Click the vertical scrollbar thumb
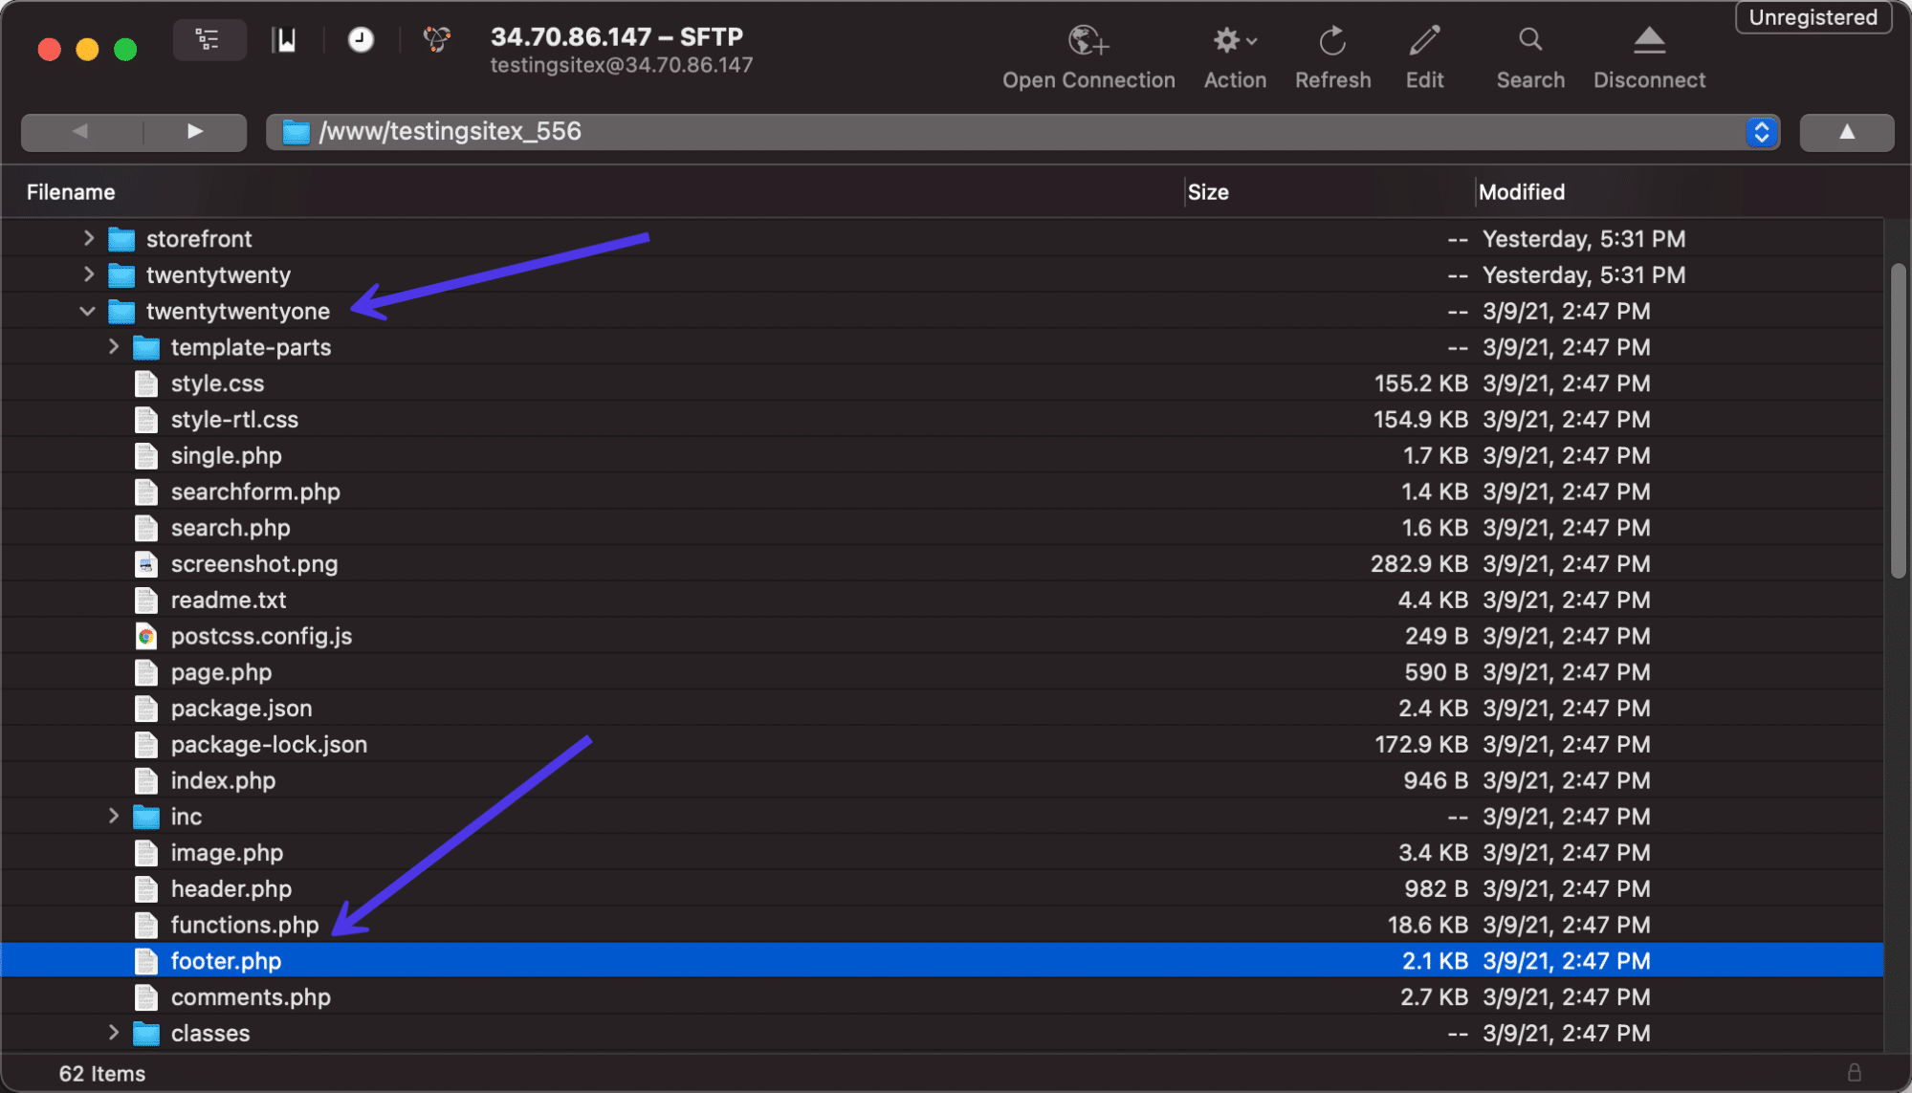 (x=1898, y=421)
